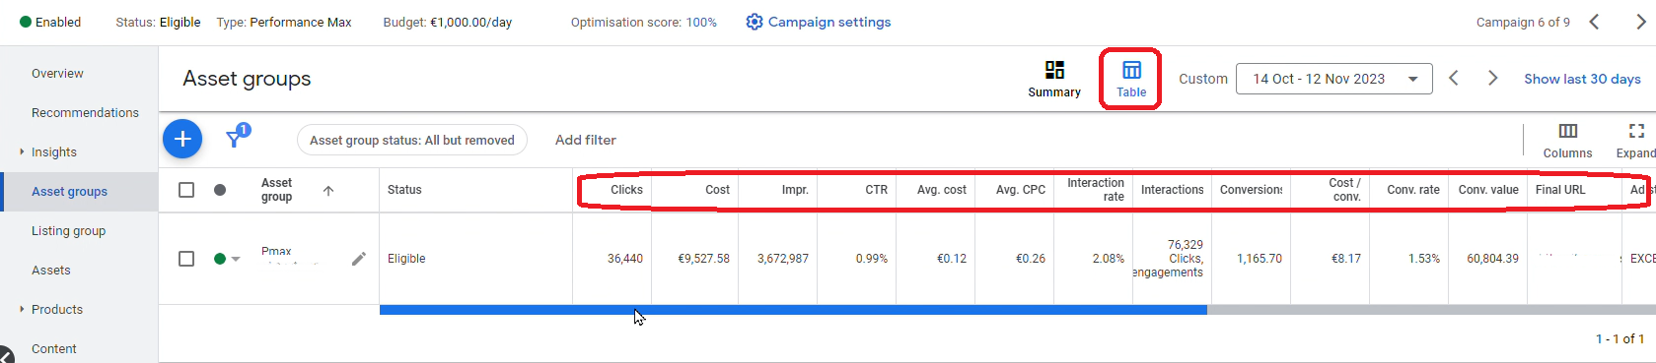Click the Status column header
Screen dimensions: 1656x363
pyautogui.click(x=404, y=190)
